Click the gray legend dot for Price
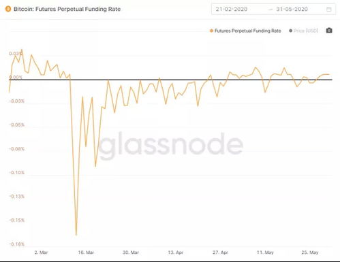 [290, 31]
